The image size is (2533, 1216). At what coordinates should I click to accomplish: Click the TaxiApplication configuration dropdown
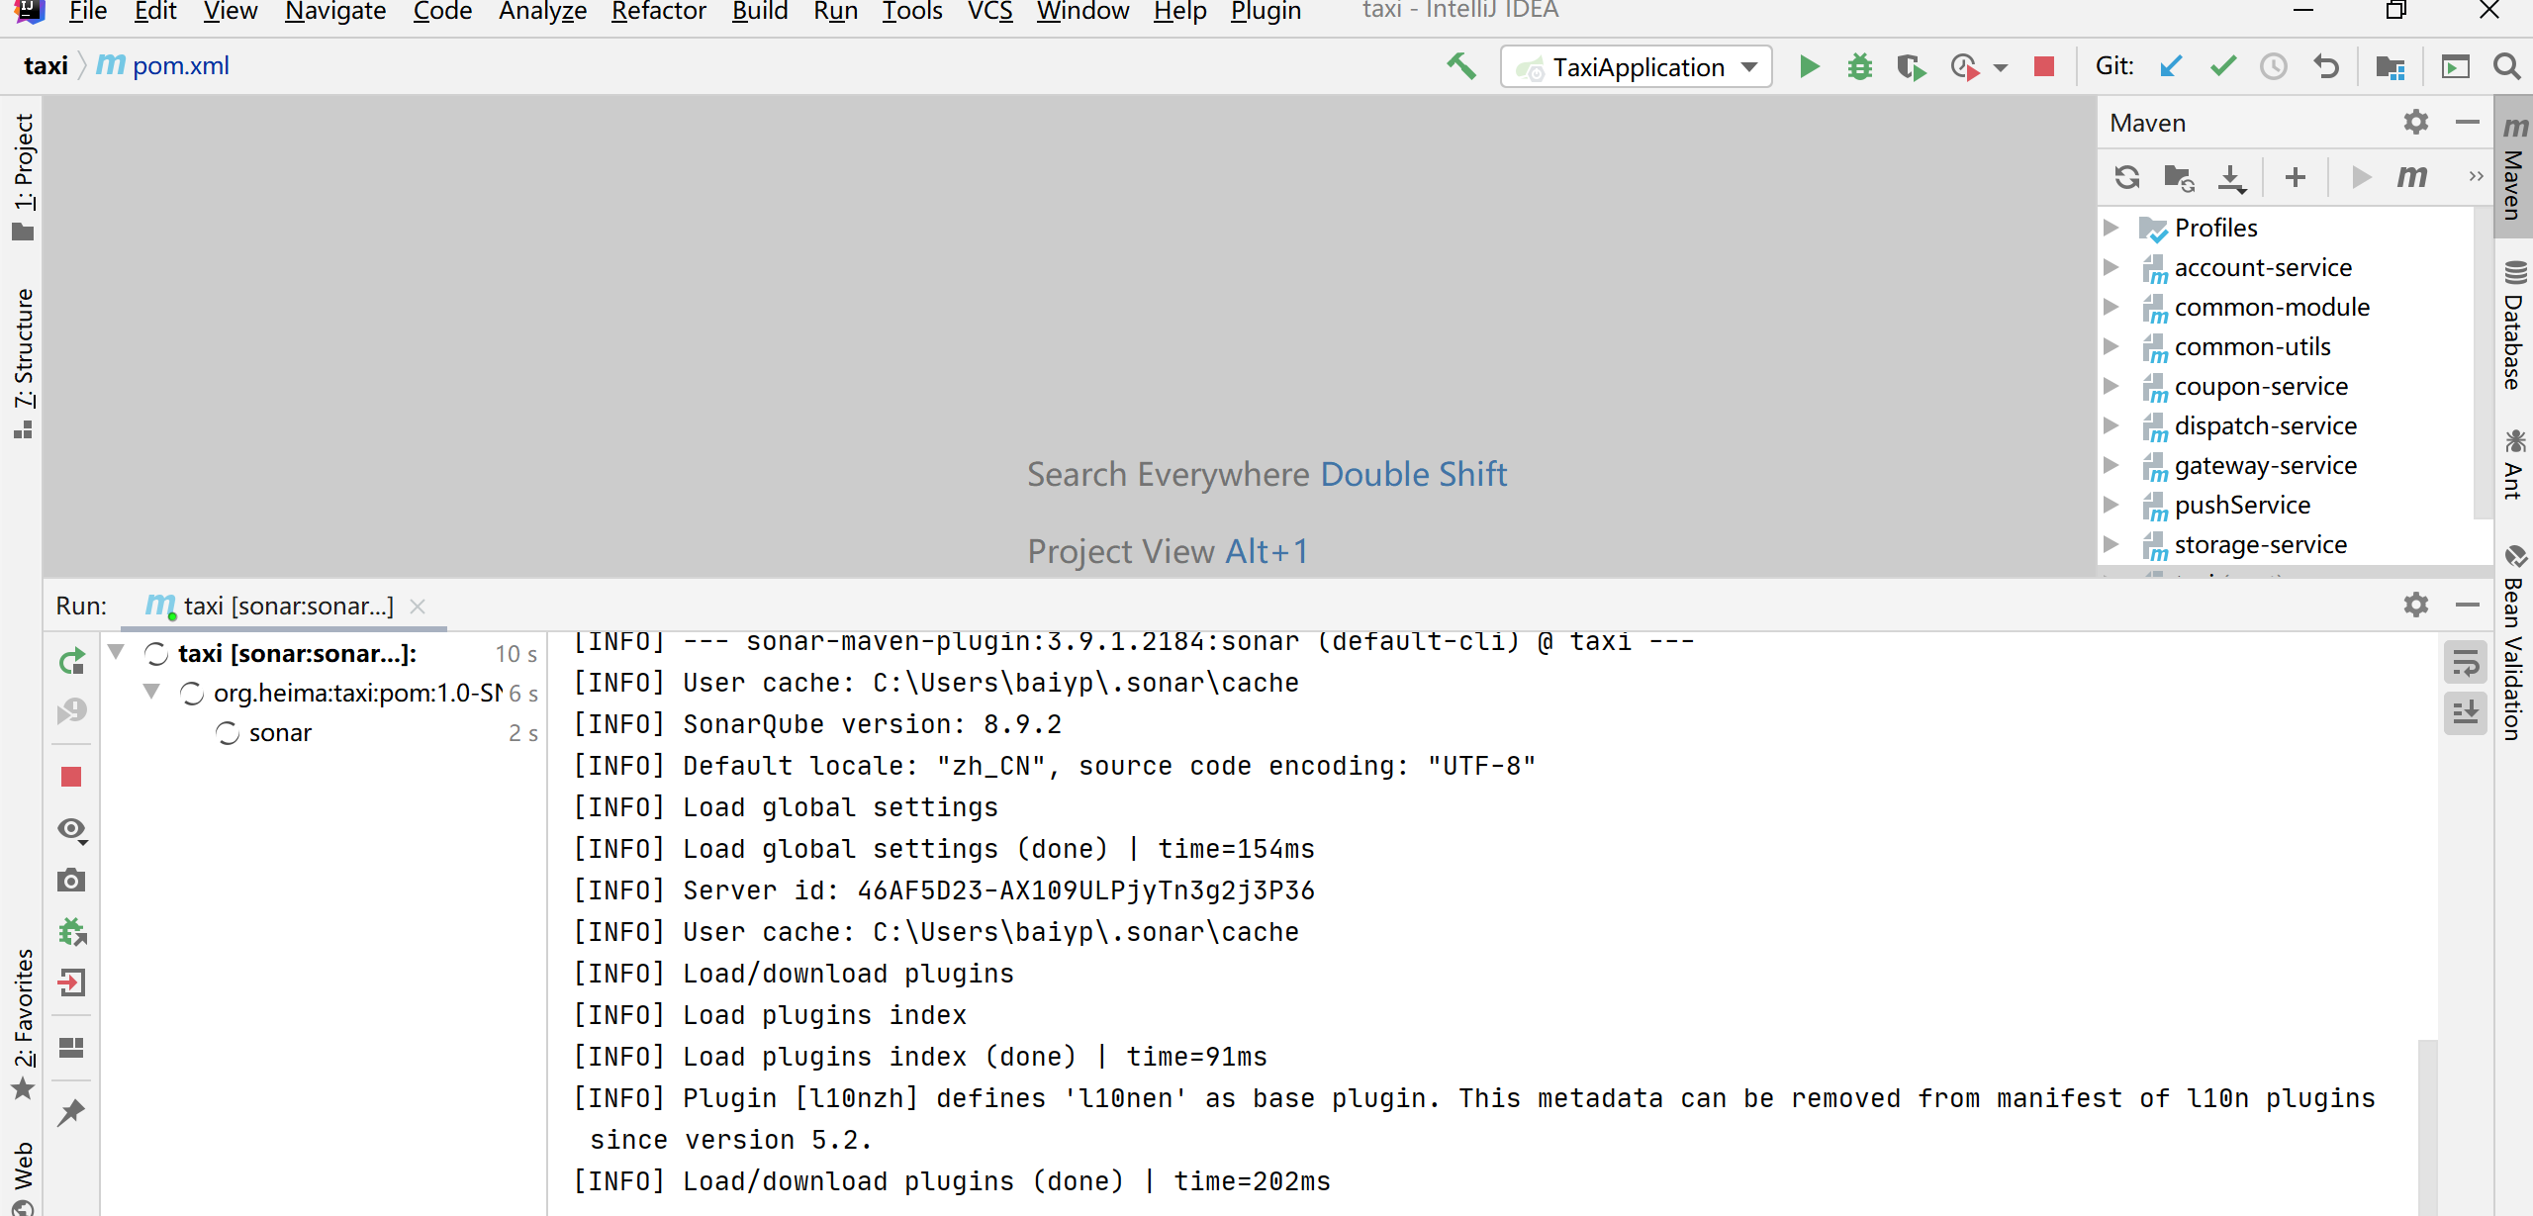(x=1639, y=66)
